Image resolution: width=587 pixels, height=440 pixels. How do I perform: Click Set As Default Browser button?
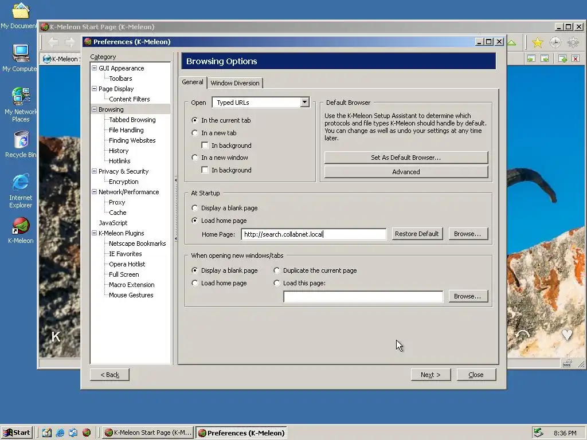click(x=406, y=158)
